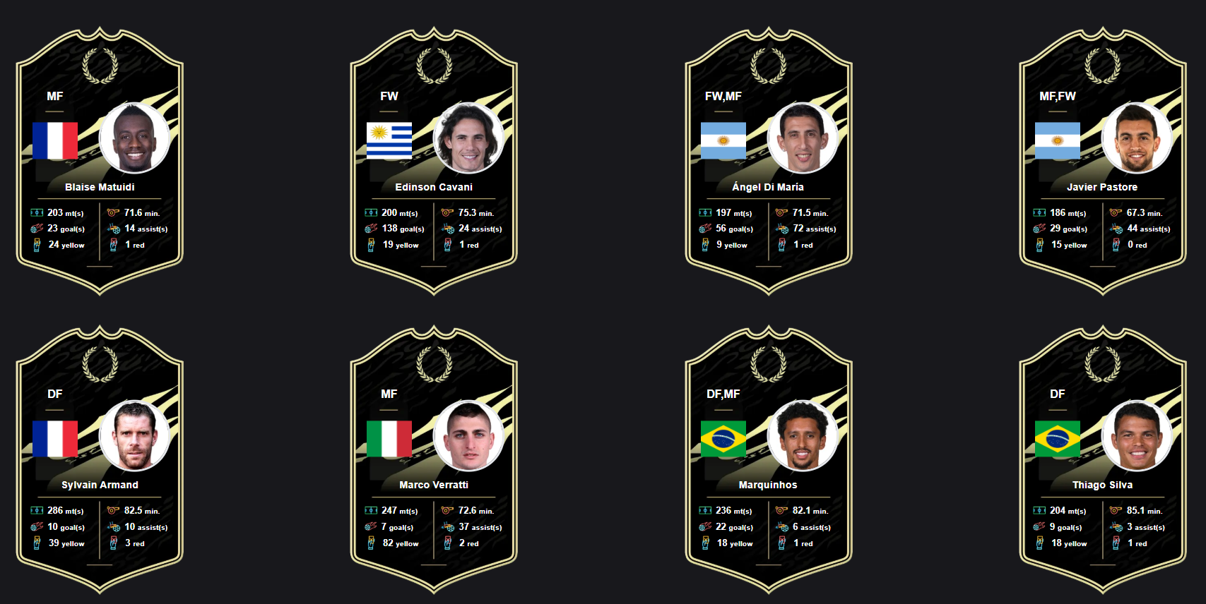Screen dimensions: 1206x604
Task: Click the Argentina flag on Di María's card
Action: click(723, 140)
